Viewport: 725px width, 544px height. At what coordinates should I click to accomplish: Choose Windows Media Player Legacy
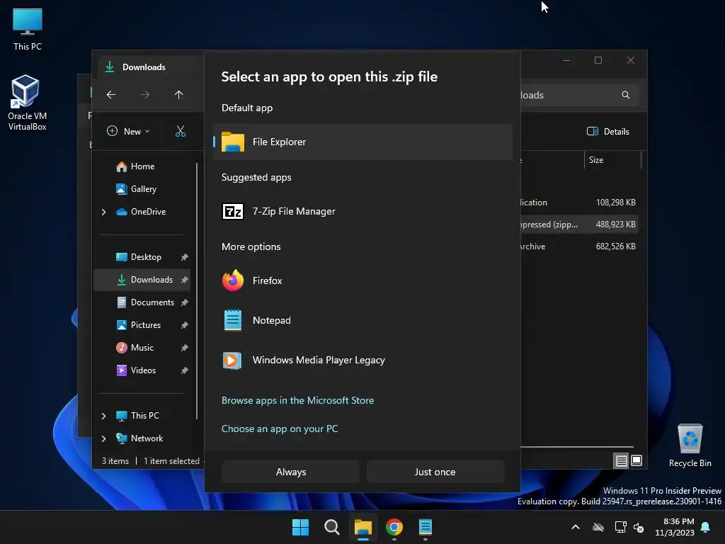pos(362,360)
